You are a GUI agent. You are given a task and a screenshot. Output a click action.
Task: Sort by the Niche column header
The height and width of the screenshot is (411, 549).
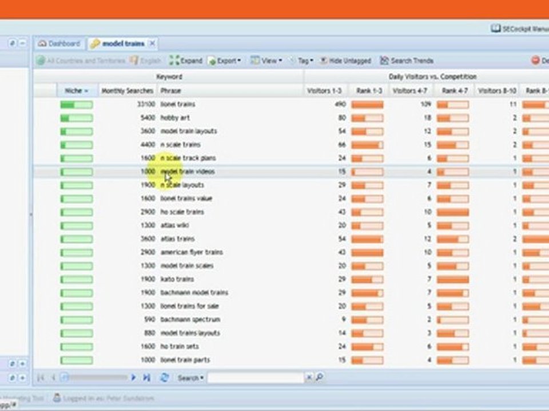77,91
